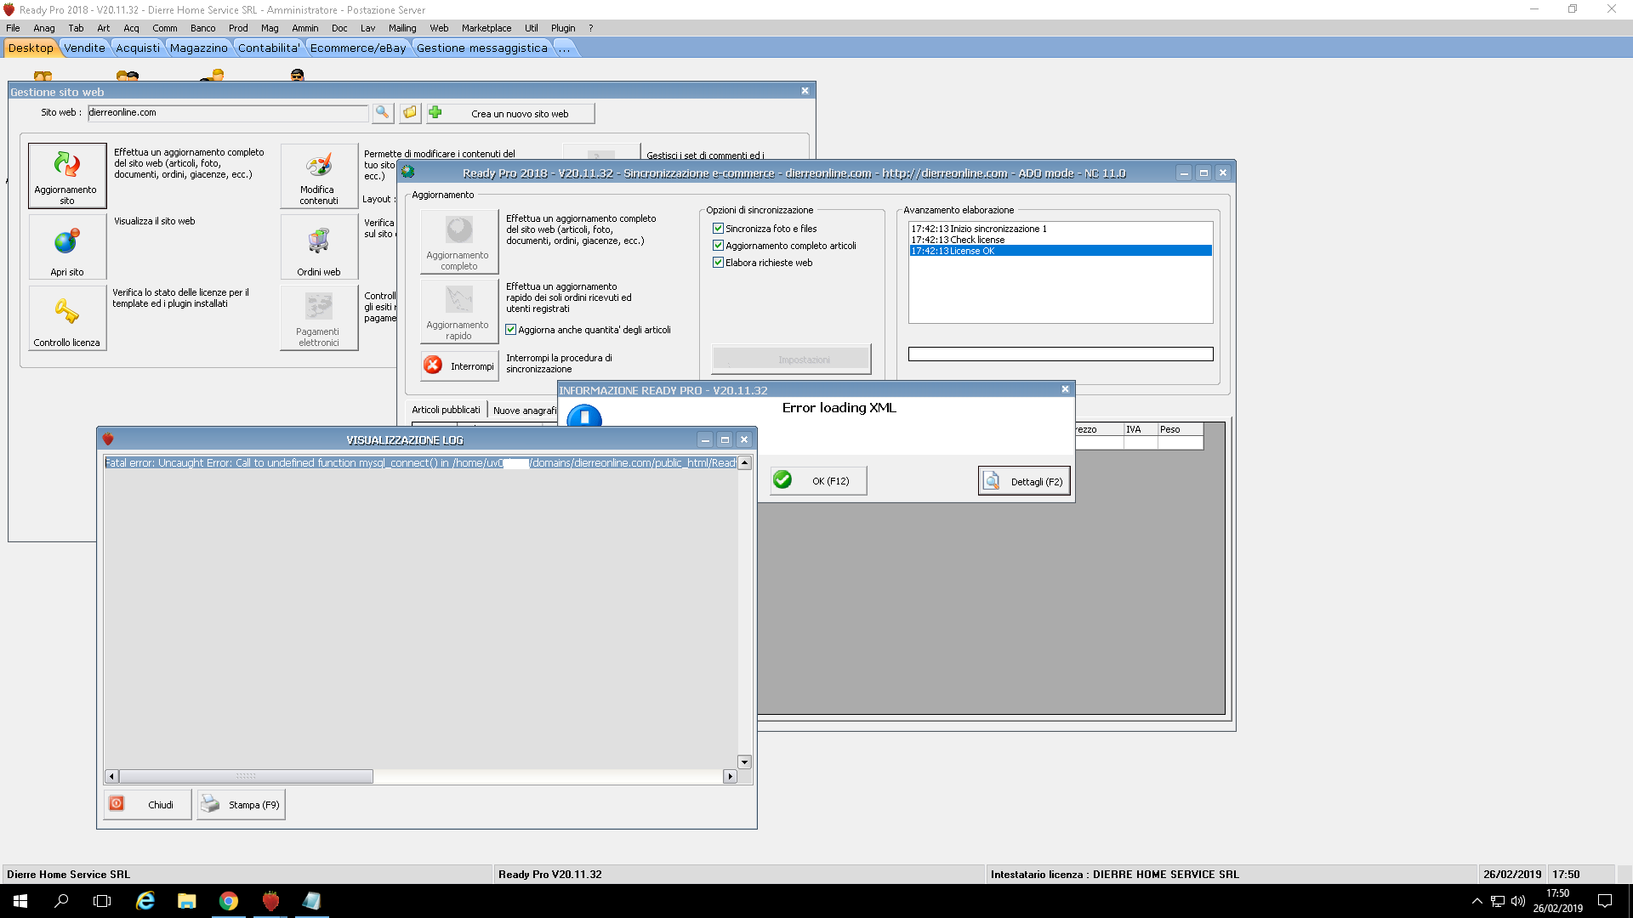This screenshot has height=918, width=1633.
Task: Show hidden tray icons chevron
Action: [x=1477, y=901]
